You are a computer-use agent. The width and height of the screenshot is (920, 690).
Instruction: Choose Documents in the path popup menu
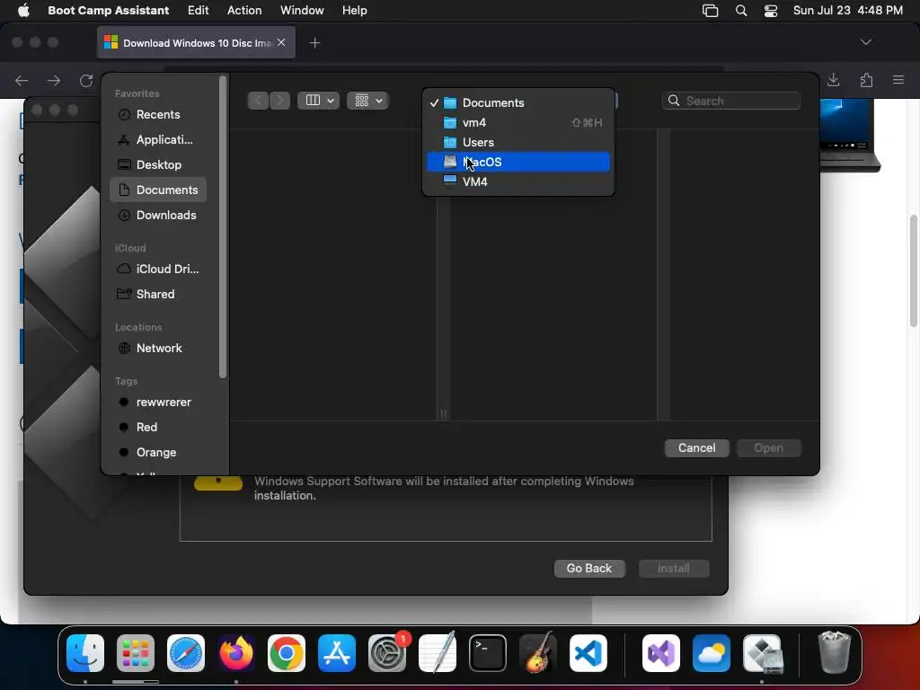[518, 102]
